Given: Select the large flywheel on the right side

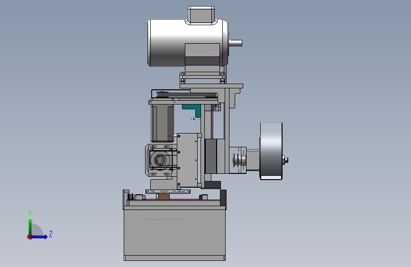Looking at the screenshot, I should pyautogui.click(x=271, y=151).
